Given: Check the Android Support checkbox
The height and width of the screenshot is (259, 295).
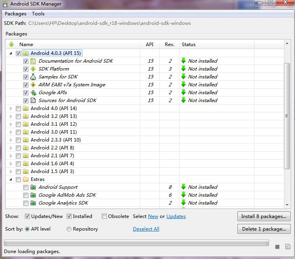Looking at the screenshot, I should coord(26,187).
